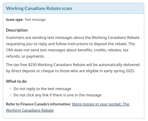Select the "Do not click any link" list item

click(57, 95)
